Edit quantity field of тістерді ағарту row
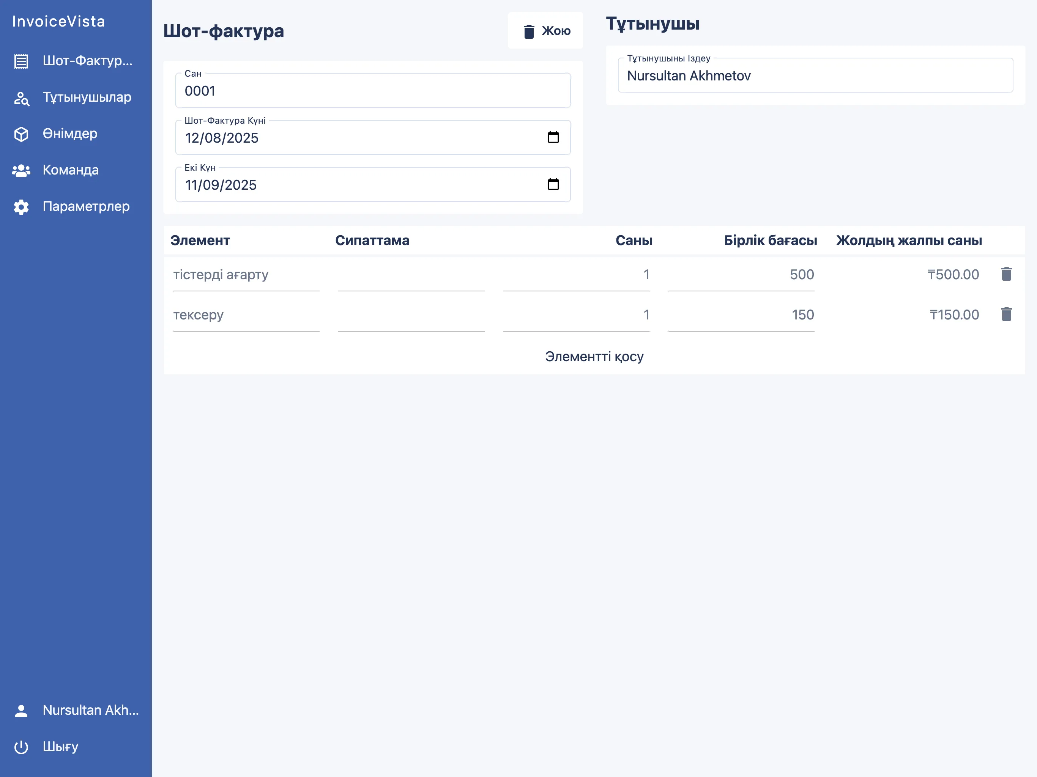Viewport: 1037px width, 777px height. pos(576,275)
